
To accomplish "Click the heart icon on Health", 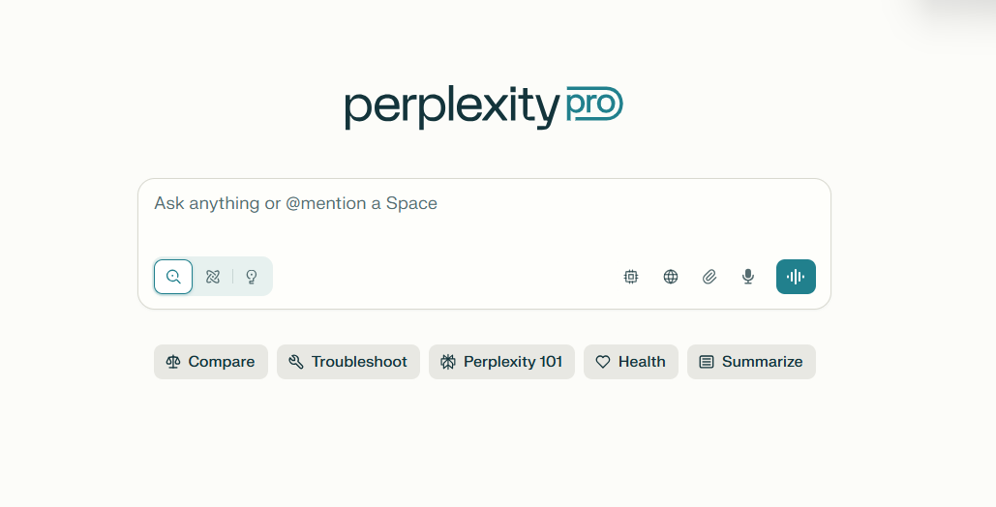I will [603, 362].
